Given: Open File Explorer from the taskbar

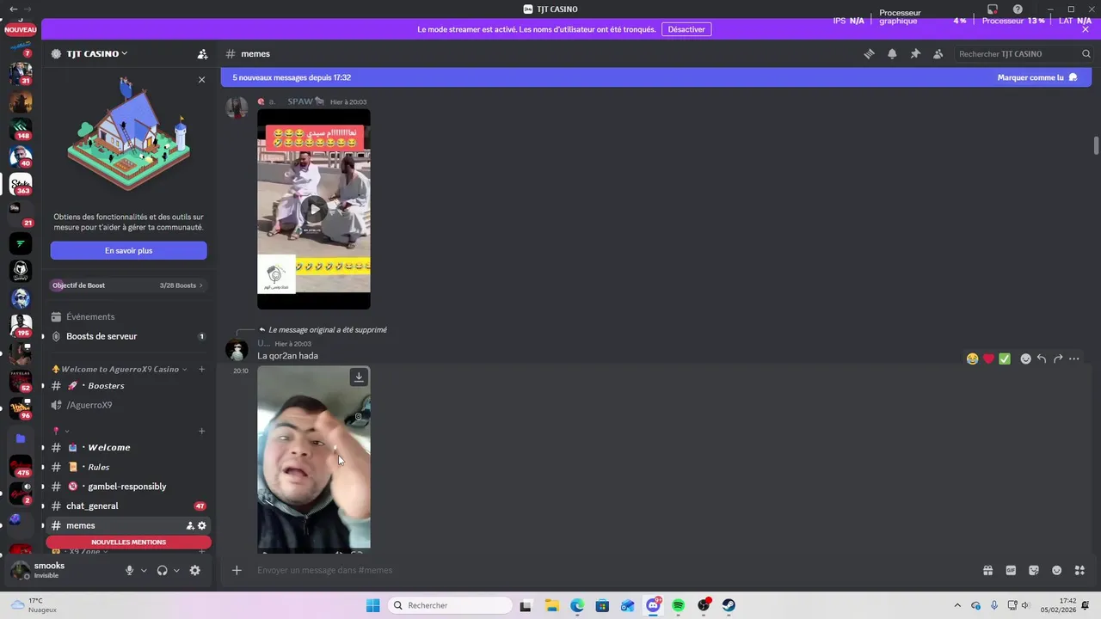Looking at the screenshot, I should point(551,605).
